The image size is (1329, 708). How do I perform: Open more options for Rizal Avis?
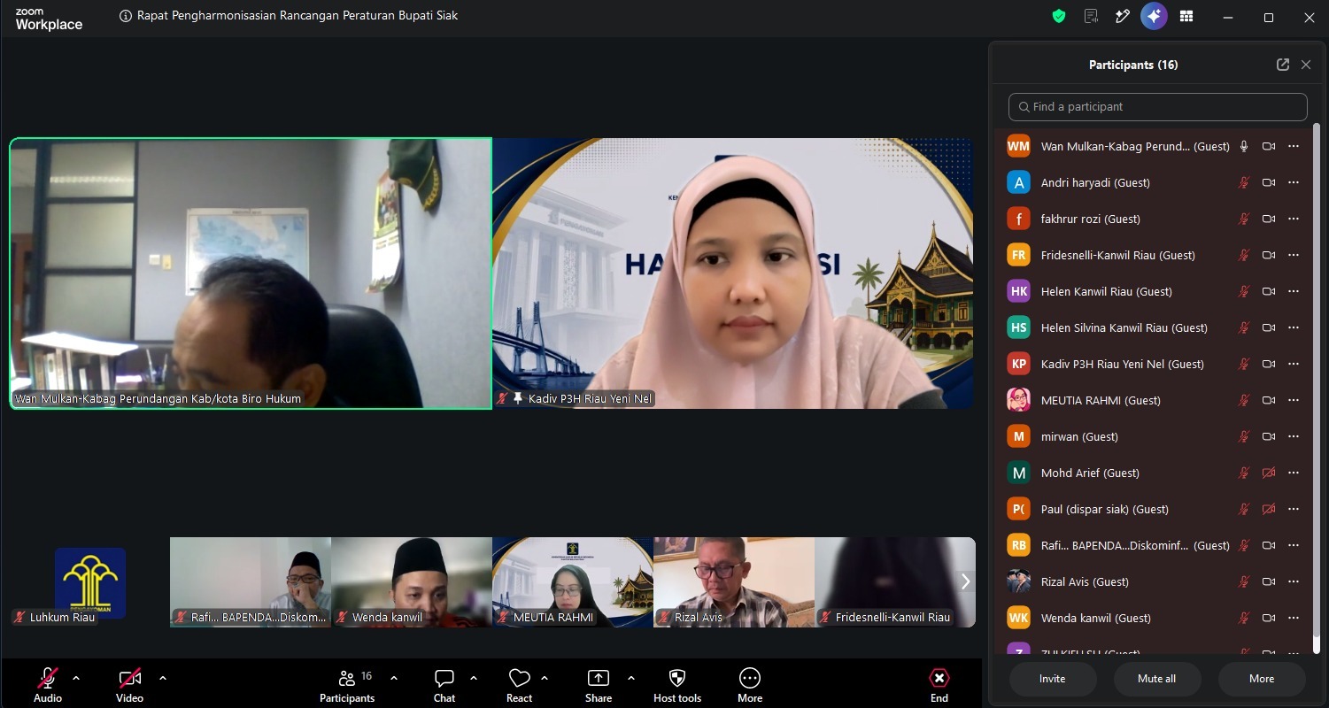[1294, 581]
